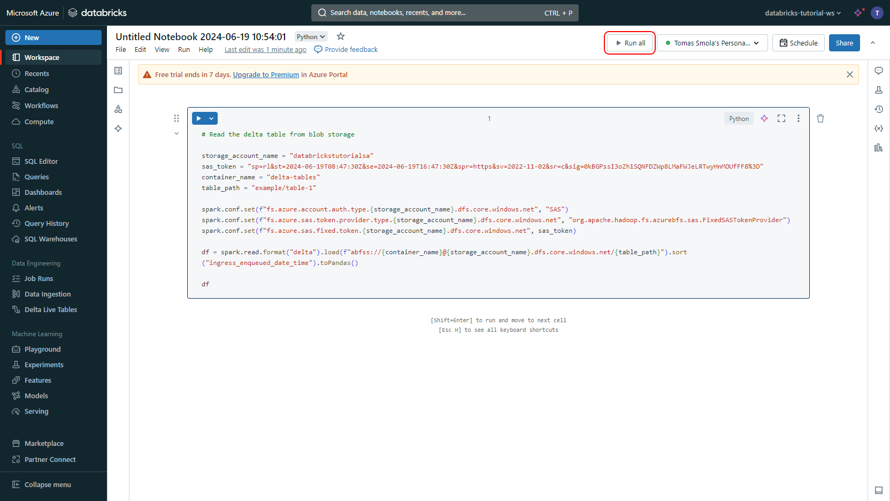Delete the cell with trash icon
This screenshot has width=890, height=501.
click(820, 118)
